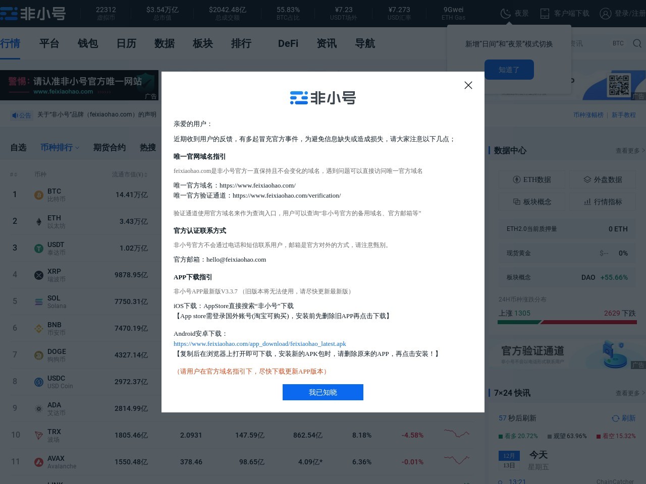The width and height of the screenshot is (646, 484).
Task: Select the 行情 menu item
Action: [x=10, y=43]
